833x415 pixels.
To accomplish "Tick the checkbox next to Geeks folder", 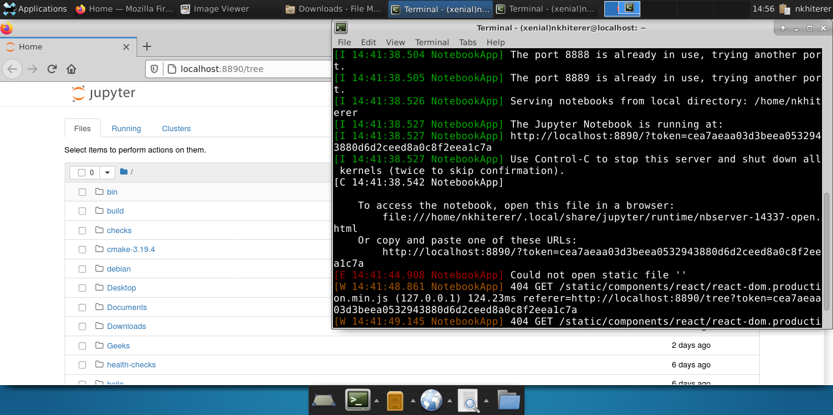I will point(82,346).
